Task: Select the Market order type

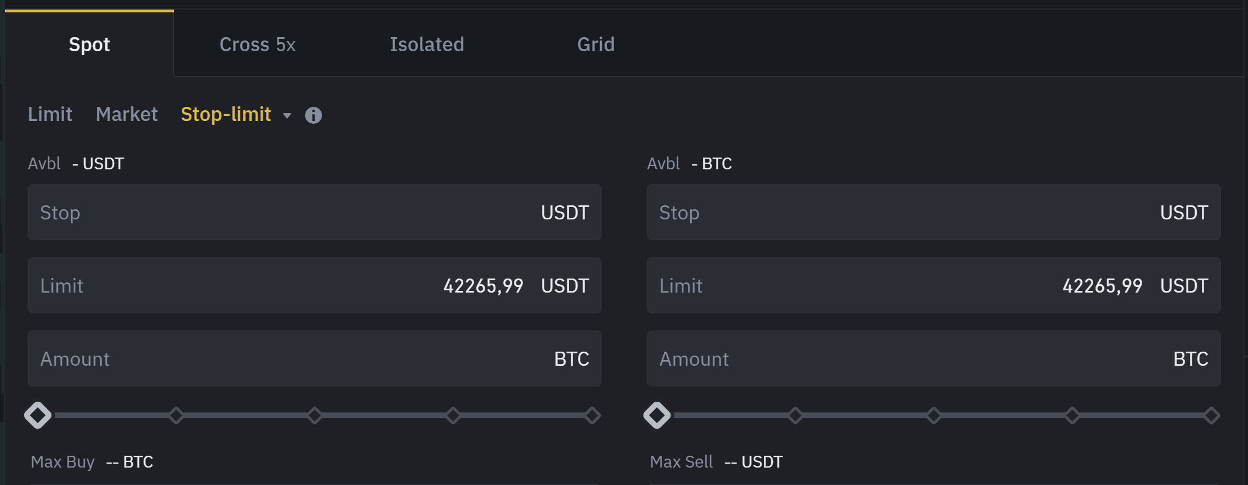Action: [127, 114]
